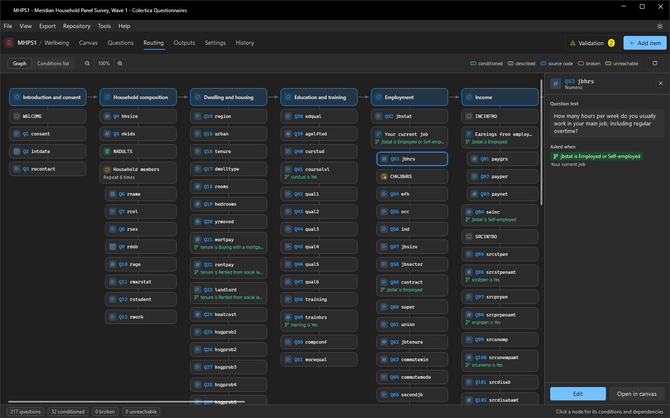The height and width of the screenshot is (418, 670).
Task: Switch to Graph view
Action: pyautogui.click(x=20, y=64)
